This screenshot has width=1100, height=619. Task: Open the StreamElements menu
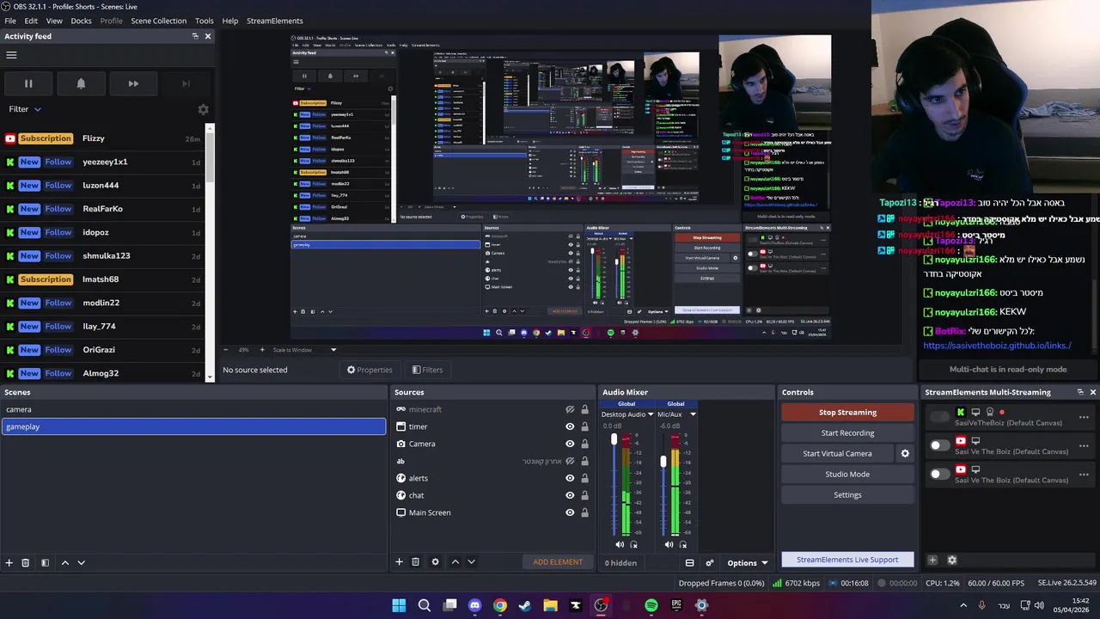(x=275, y=21)
